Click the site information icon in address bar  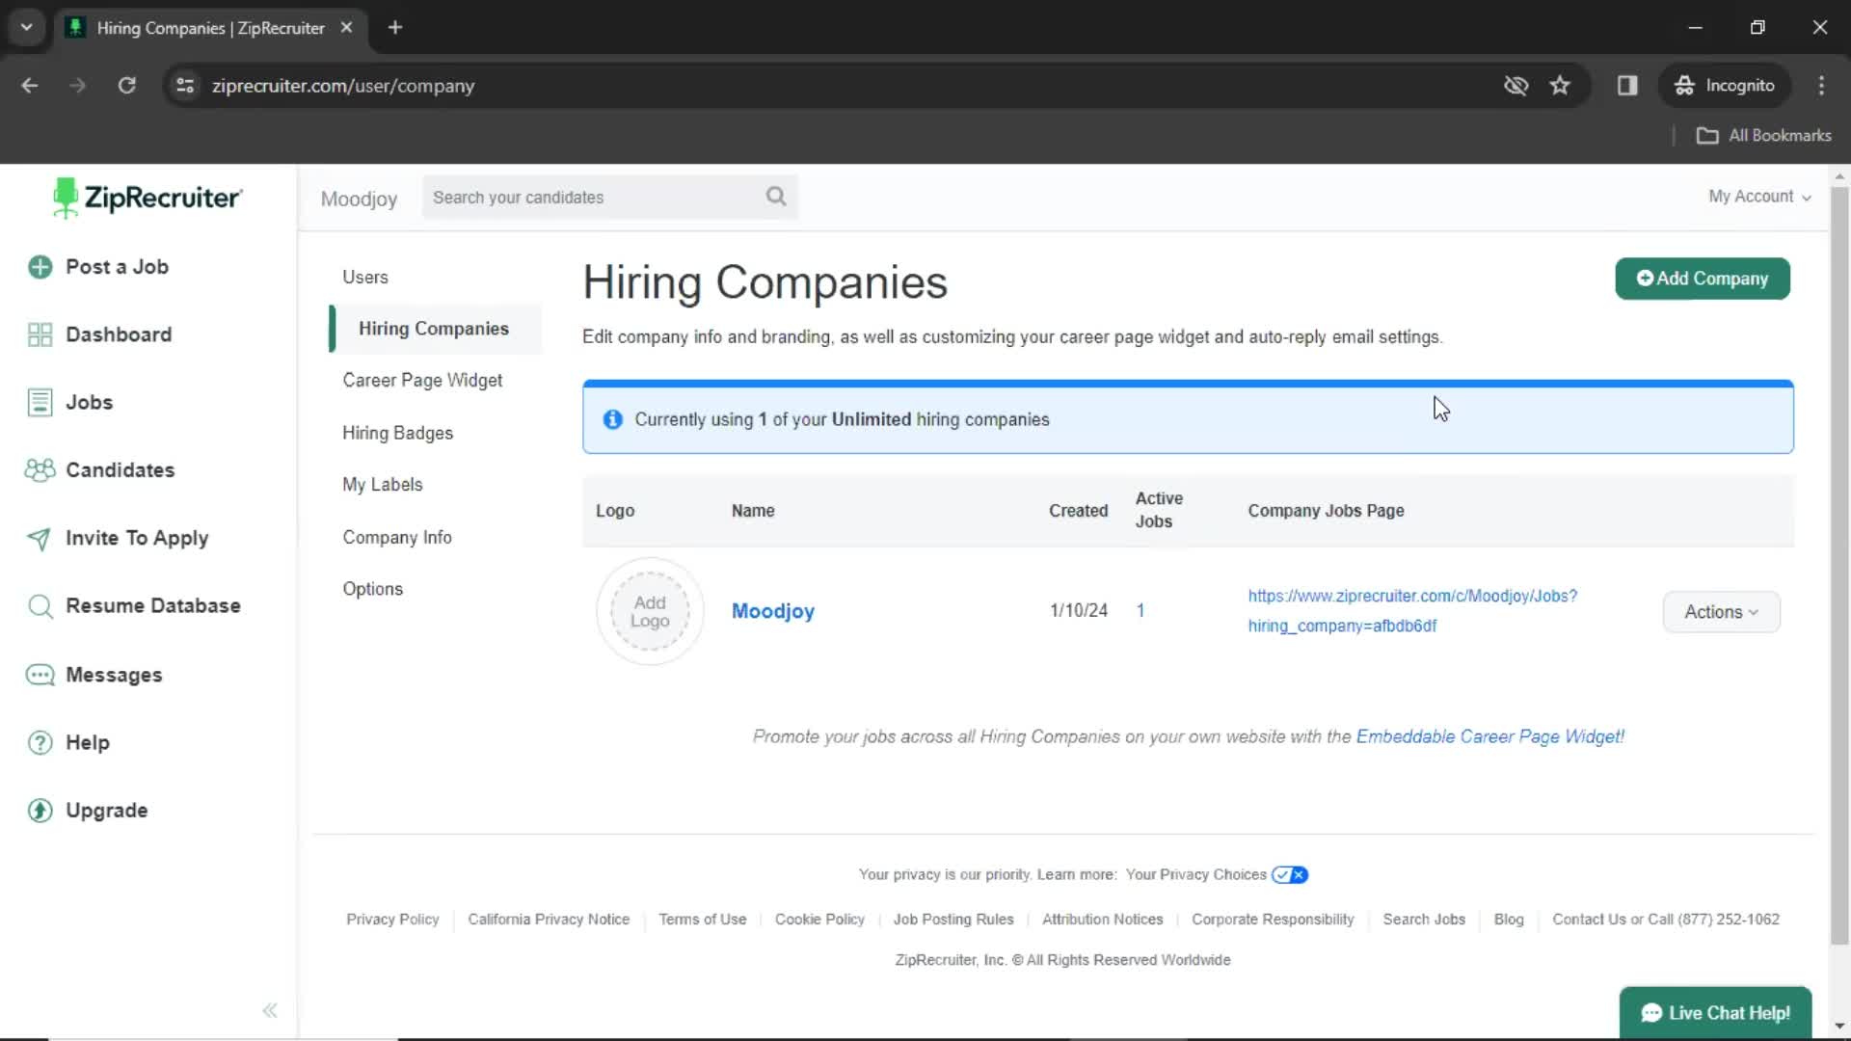click(x=185, y=86)
